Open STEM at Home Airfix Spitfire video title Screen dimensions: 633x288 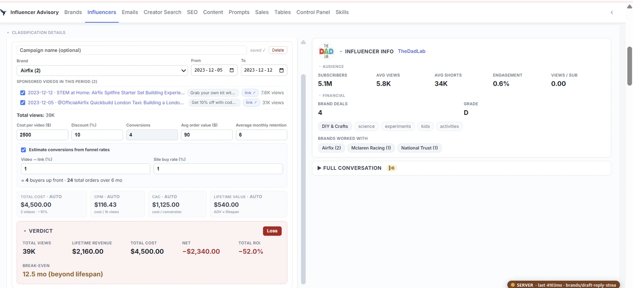tap(106, 93)
